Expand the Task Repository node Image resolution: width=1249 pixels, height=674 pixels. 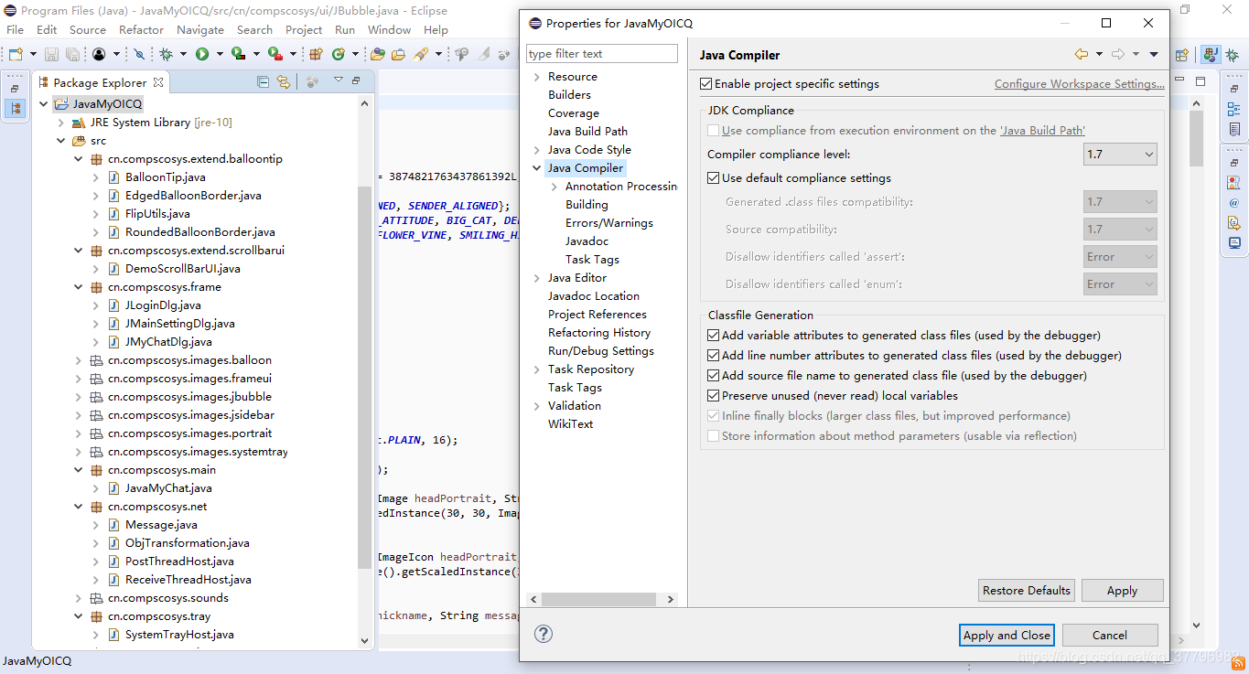[537, 369]
